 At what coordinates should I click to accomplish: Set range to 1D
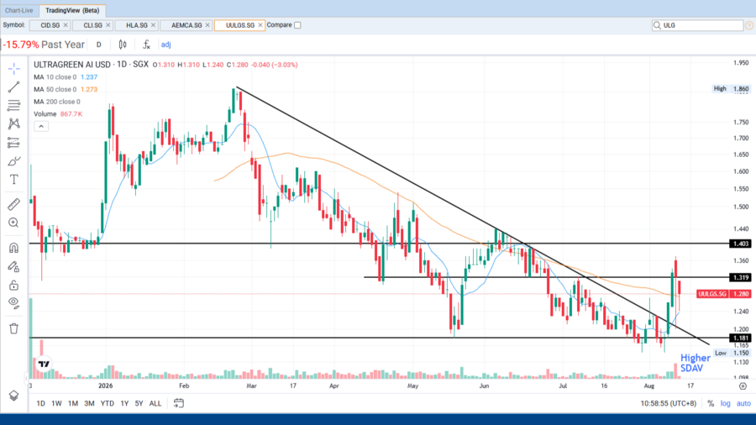41,403
